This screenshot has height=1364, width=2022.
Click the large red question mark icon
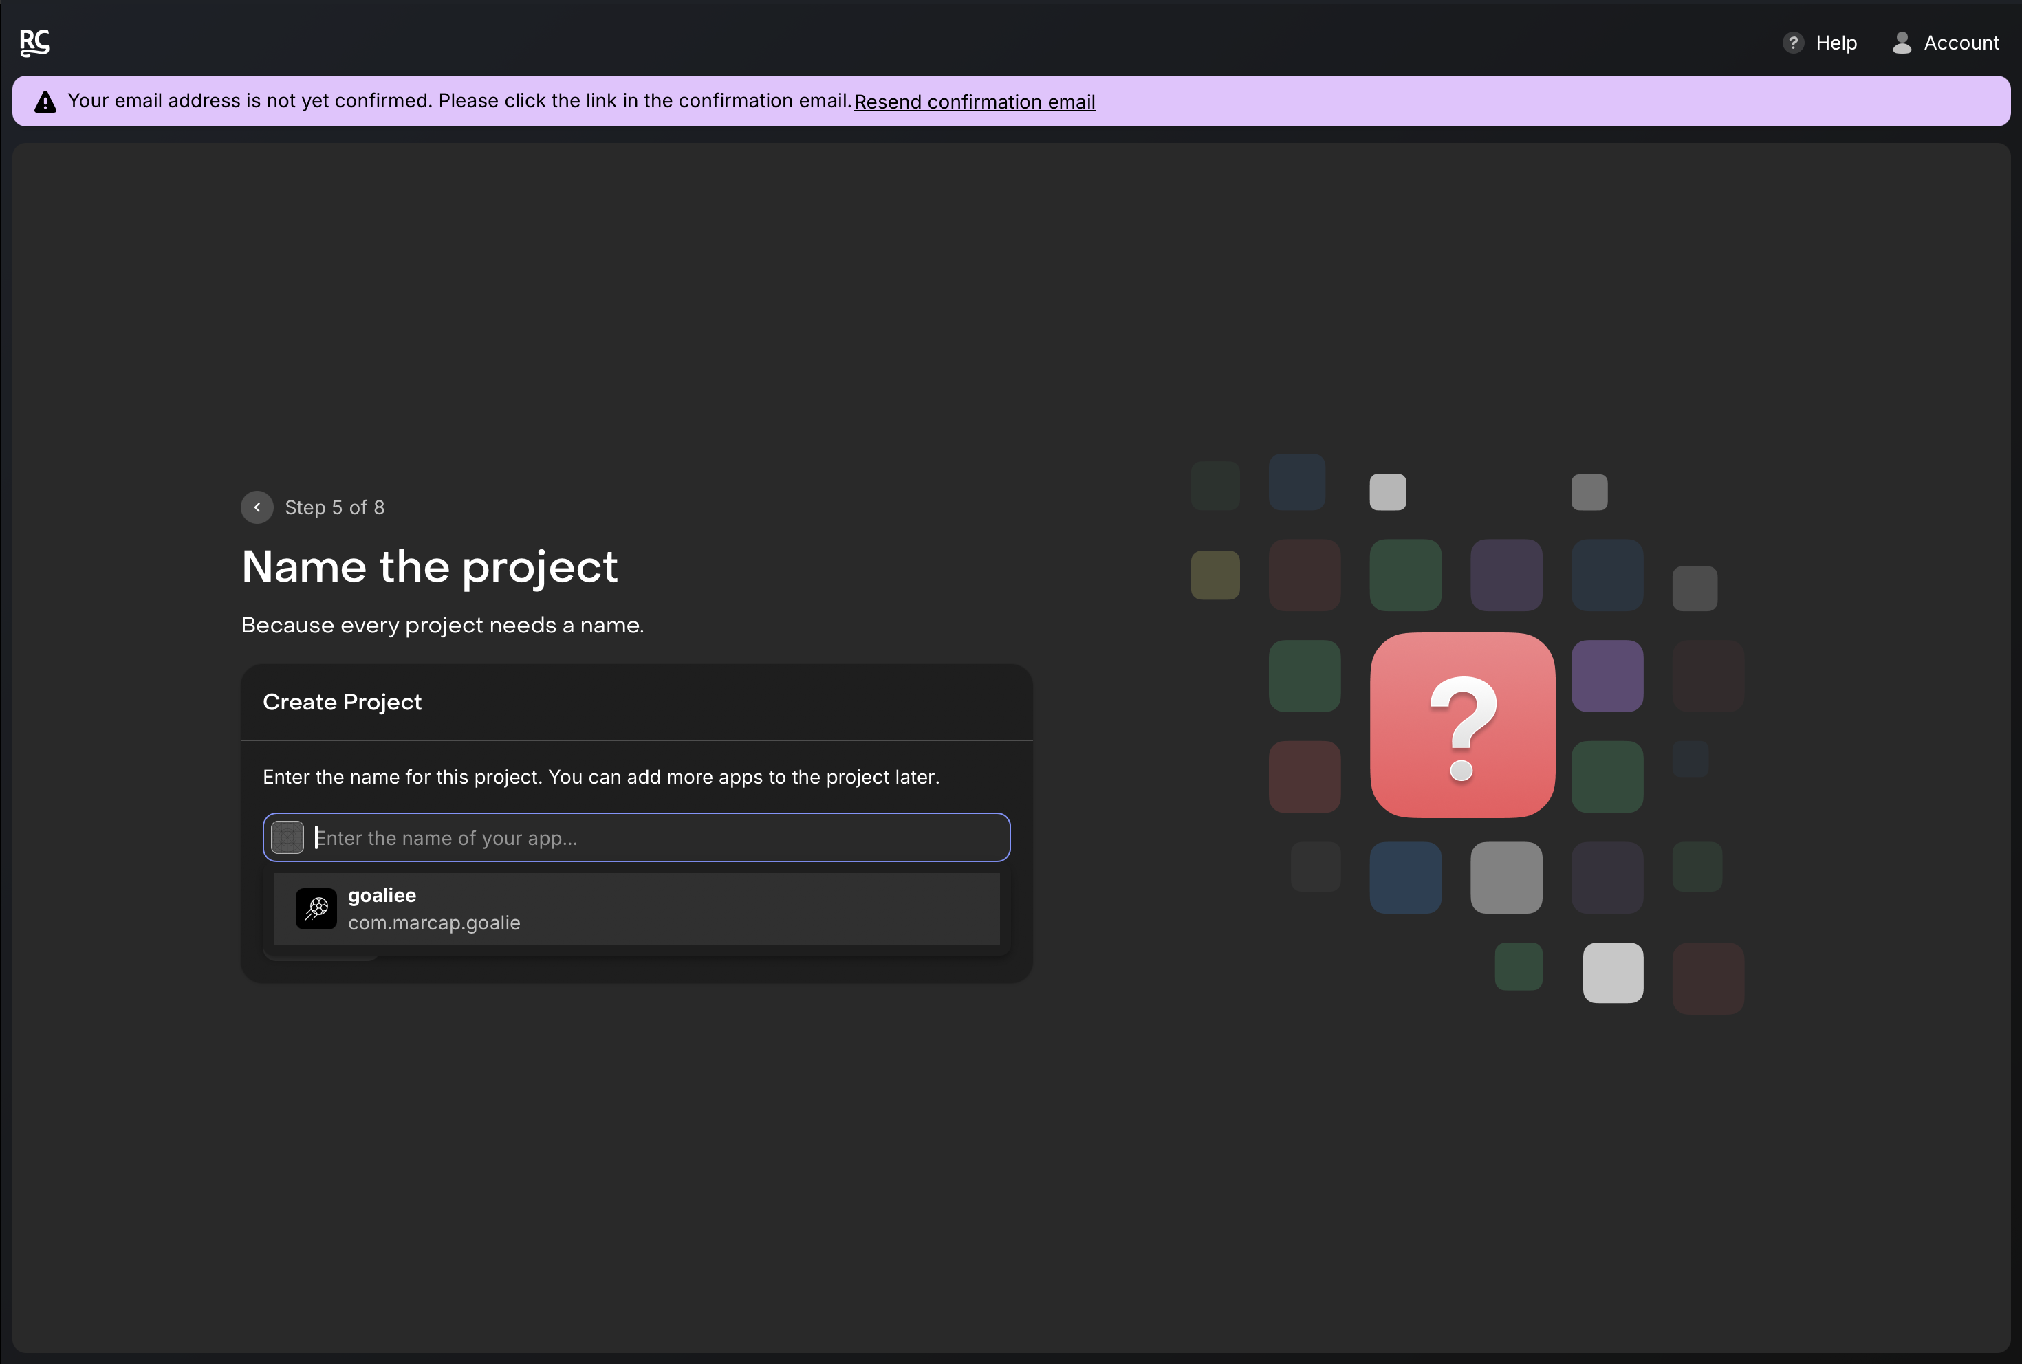[1461, 725]
